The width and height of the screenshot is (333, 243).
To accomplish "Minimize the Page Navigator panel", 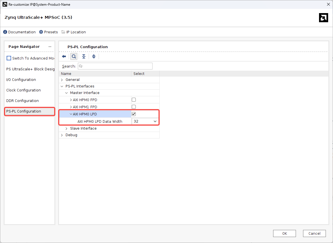I will click(x=50, y=47).
